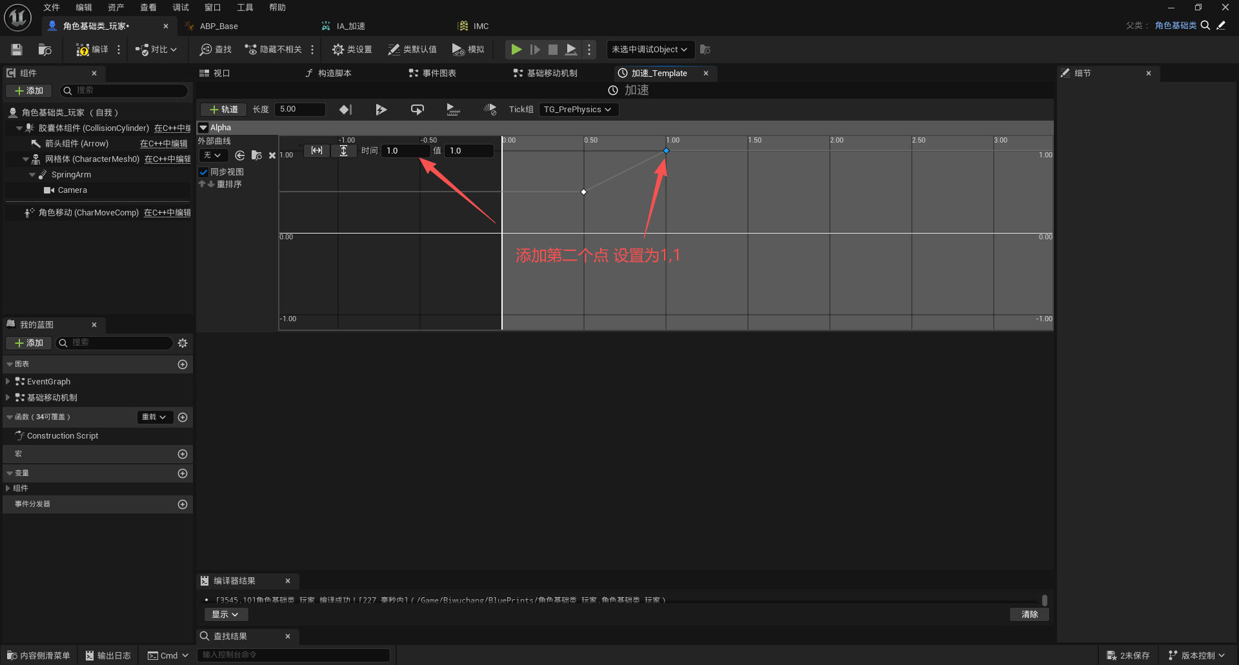Click the search icon next to parent class
1239x665 pixels.
[x=1205, y=26]
